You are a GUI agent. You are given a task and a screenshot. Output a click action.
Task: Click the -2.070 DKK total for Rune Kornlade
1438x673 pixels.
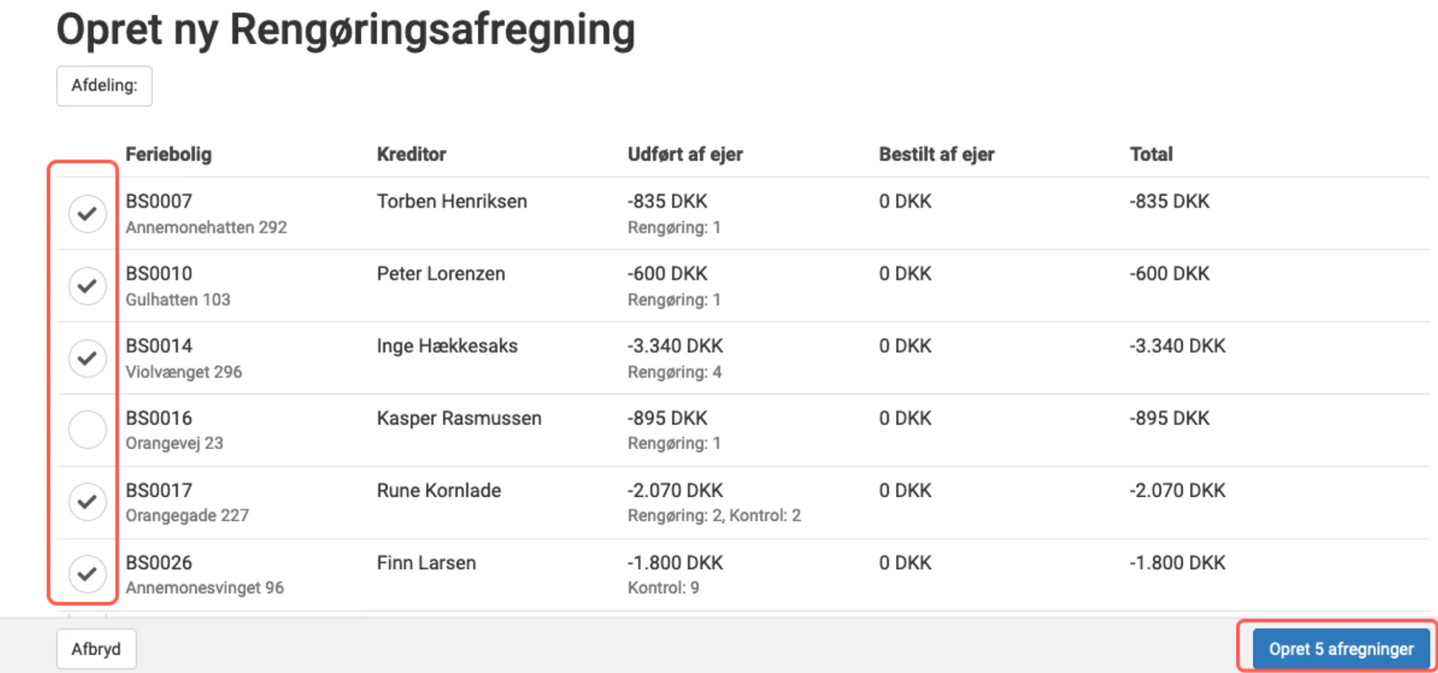click(x=1175, y=490)
